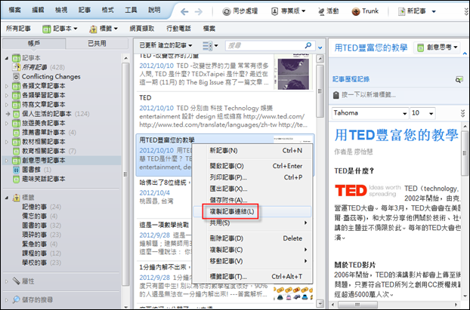Choose 列印記事(P) in context menu

(x=252, y=177)
